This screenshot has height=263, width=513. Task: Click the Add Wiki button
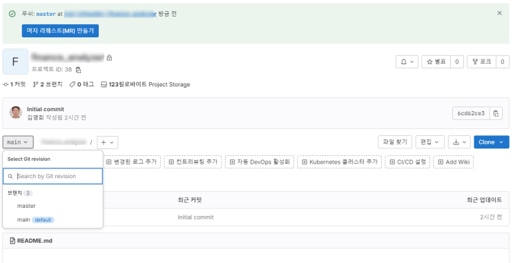[x=454, y=162]
